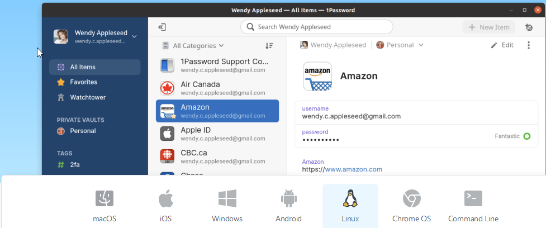Screen dimensions: 546x228
Task: Click the New Item button
Action: pyautogui.click(x=489, y=27)
